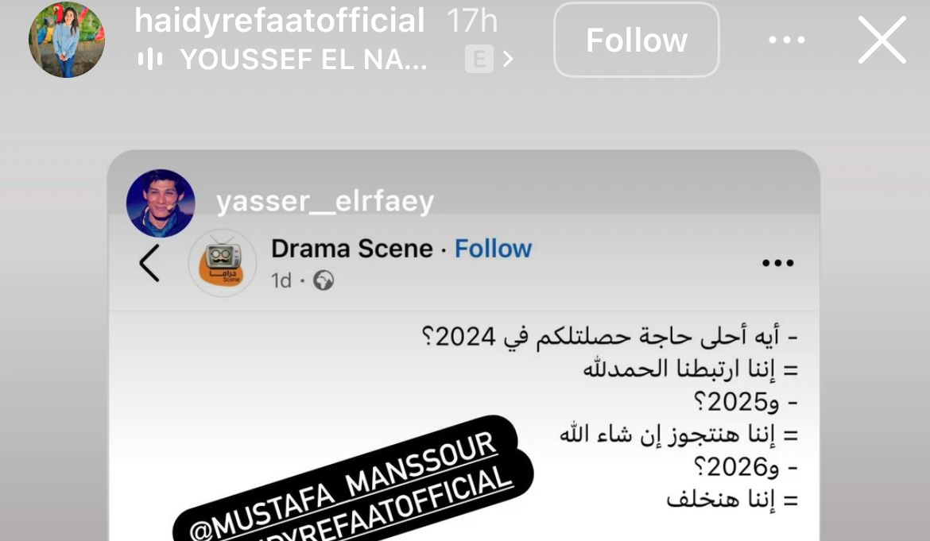Open the YOUSSEF EL NA... music track
This screenshot has height=541, width=930.
click(x=304, y=60)
